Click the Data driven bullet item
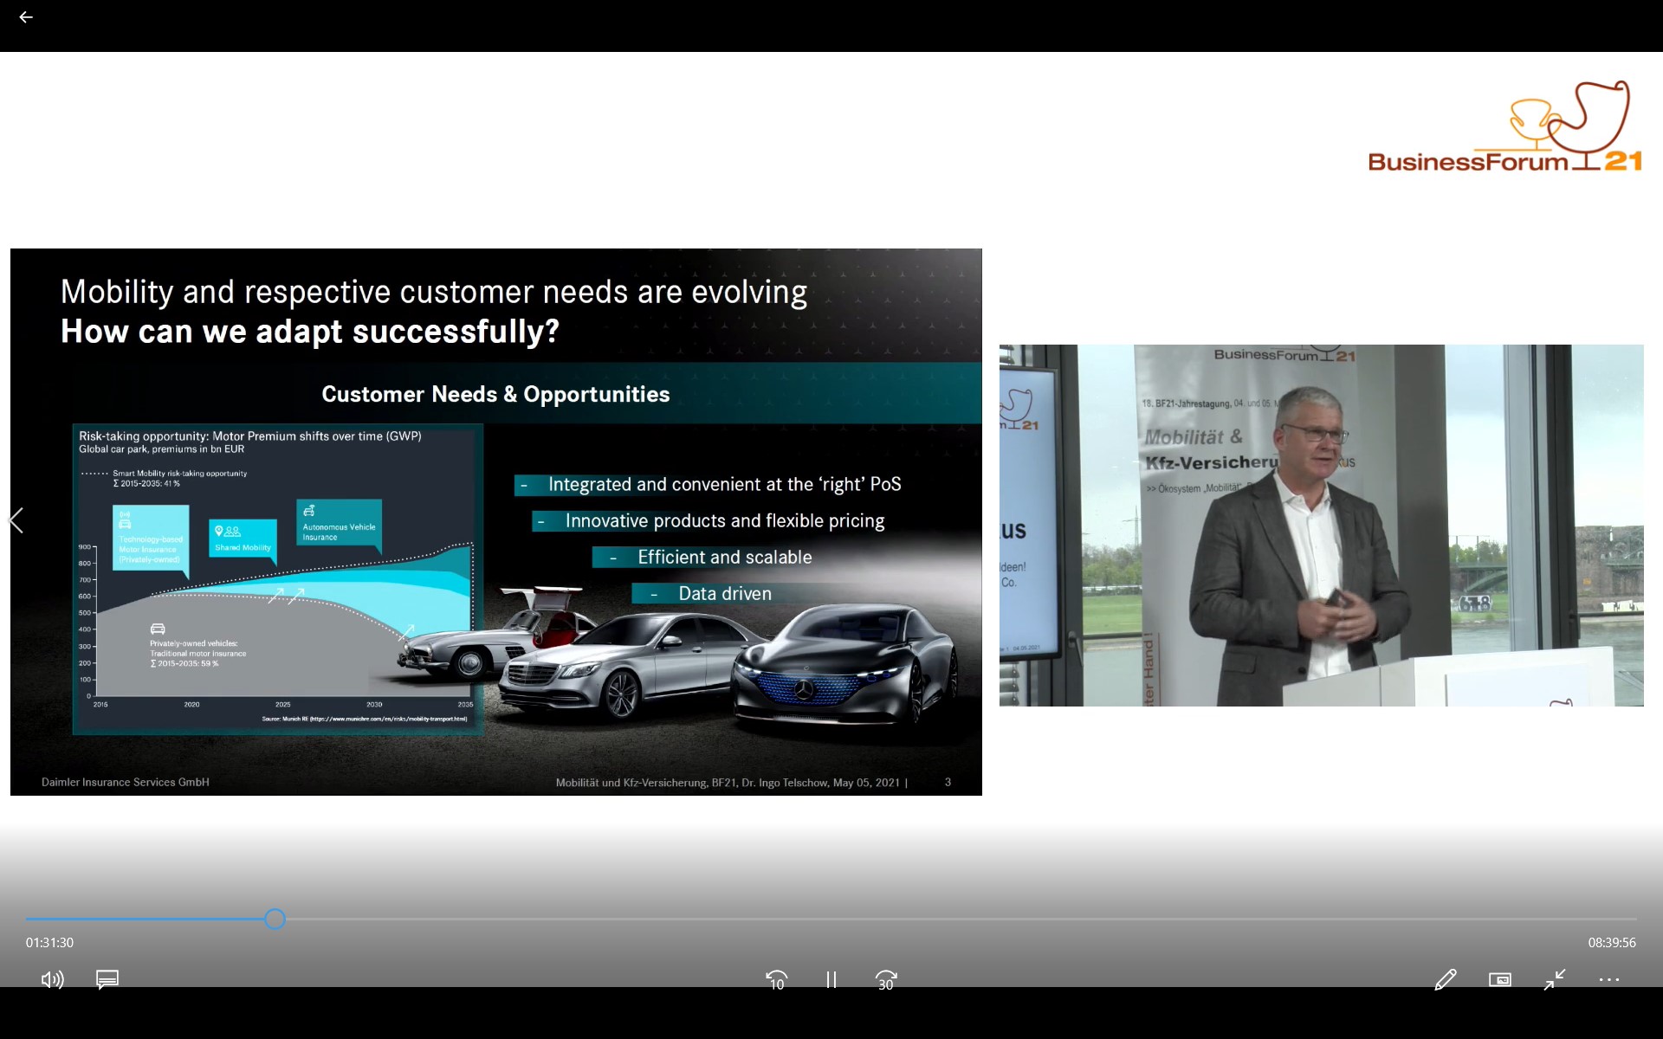Image resolution: width=1663 pixels, height=1039 pixels. coord(724,594)
